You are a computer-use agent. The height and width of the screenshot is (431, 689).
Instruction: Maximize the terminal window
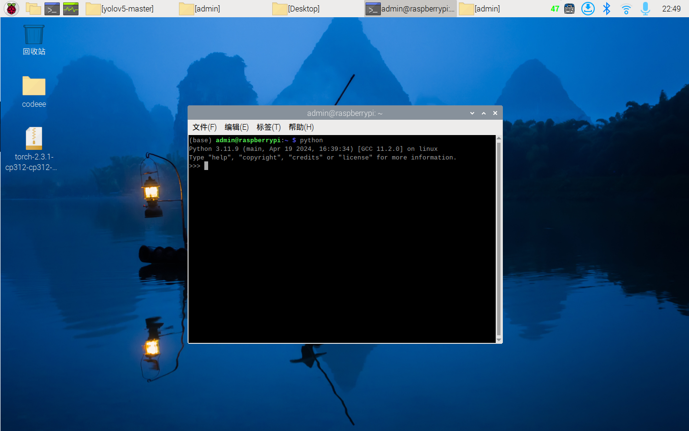(484, 113)
